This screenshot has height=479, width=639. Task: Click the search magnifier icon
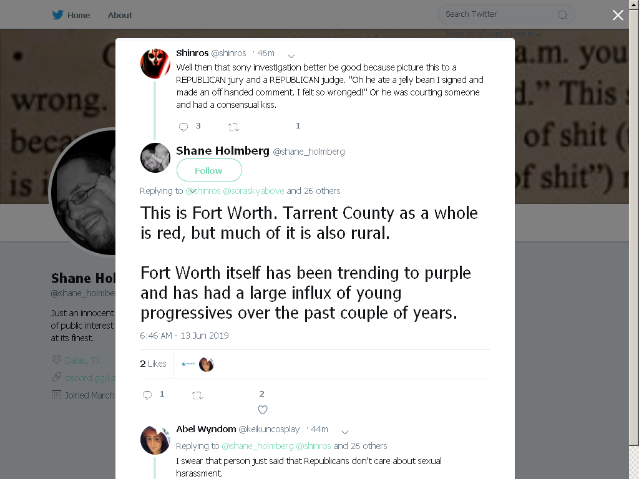click(562, 15)
